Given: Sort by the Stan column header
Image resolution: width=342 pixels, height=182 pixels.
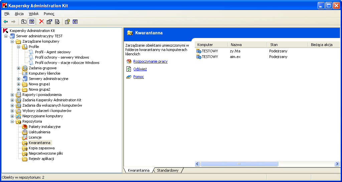Looking at the screenshot, I should tap(288, 45).
